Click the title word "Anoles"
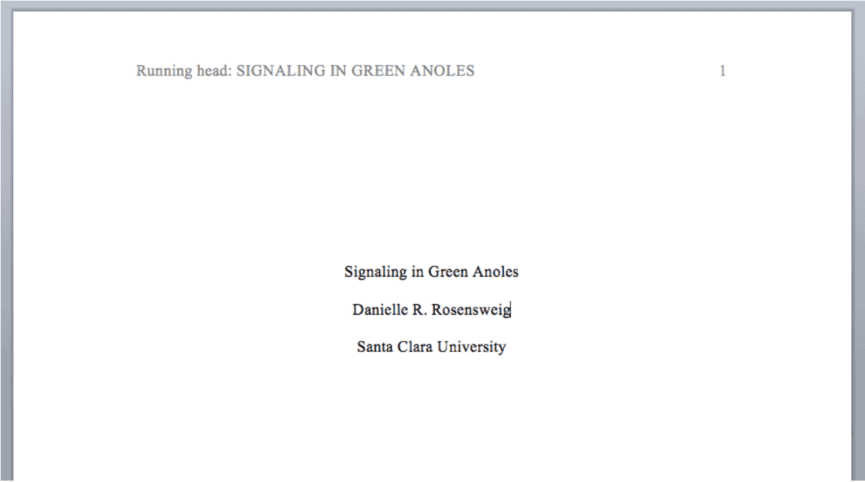865x482 pixels. coord(495,272)
